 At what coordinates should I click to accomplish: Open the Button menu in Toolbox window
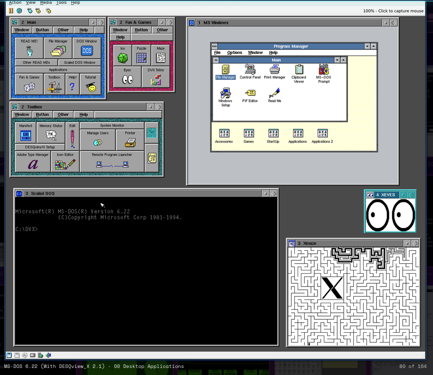pos(42,114)
